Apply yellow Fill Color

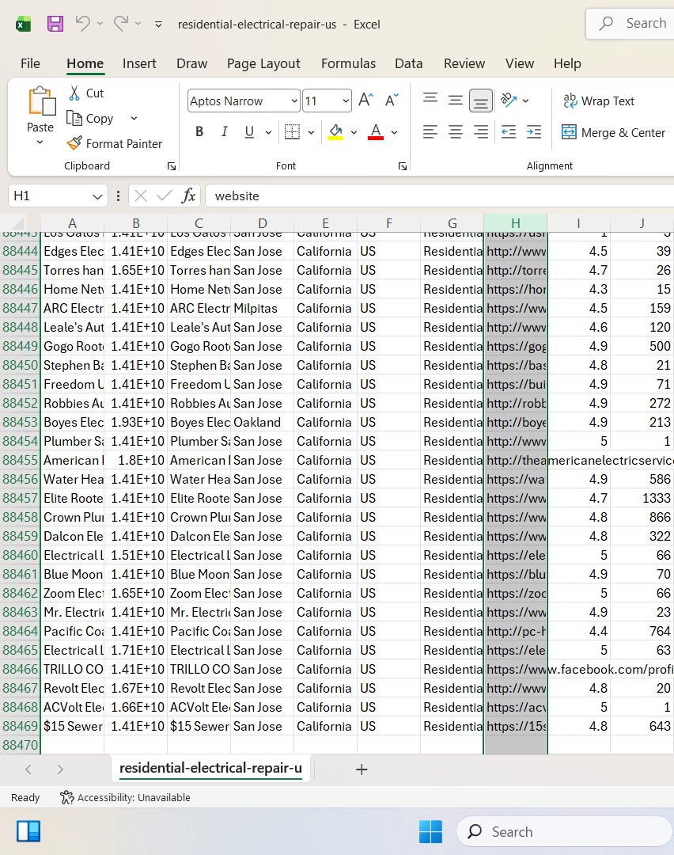[x=335, y=131]
